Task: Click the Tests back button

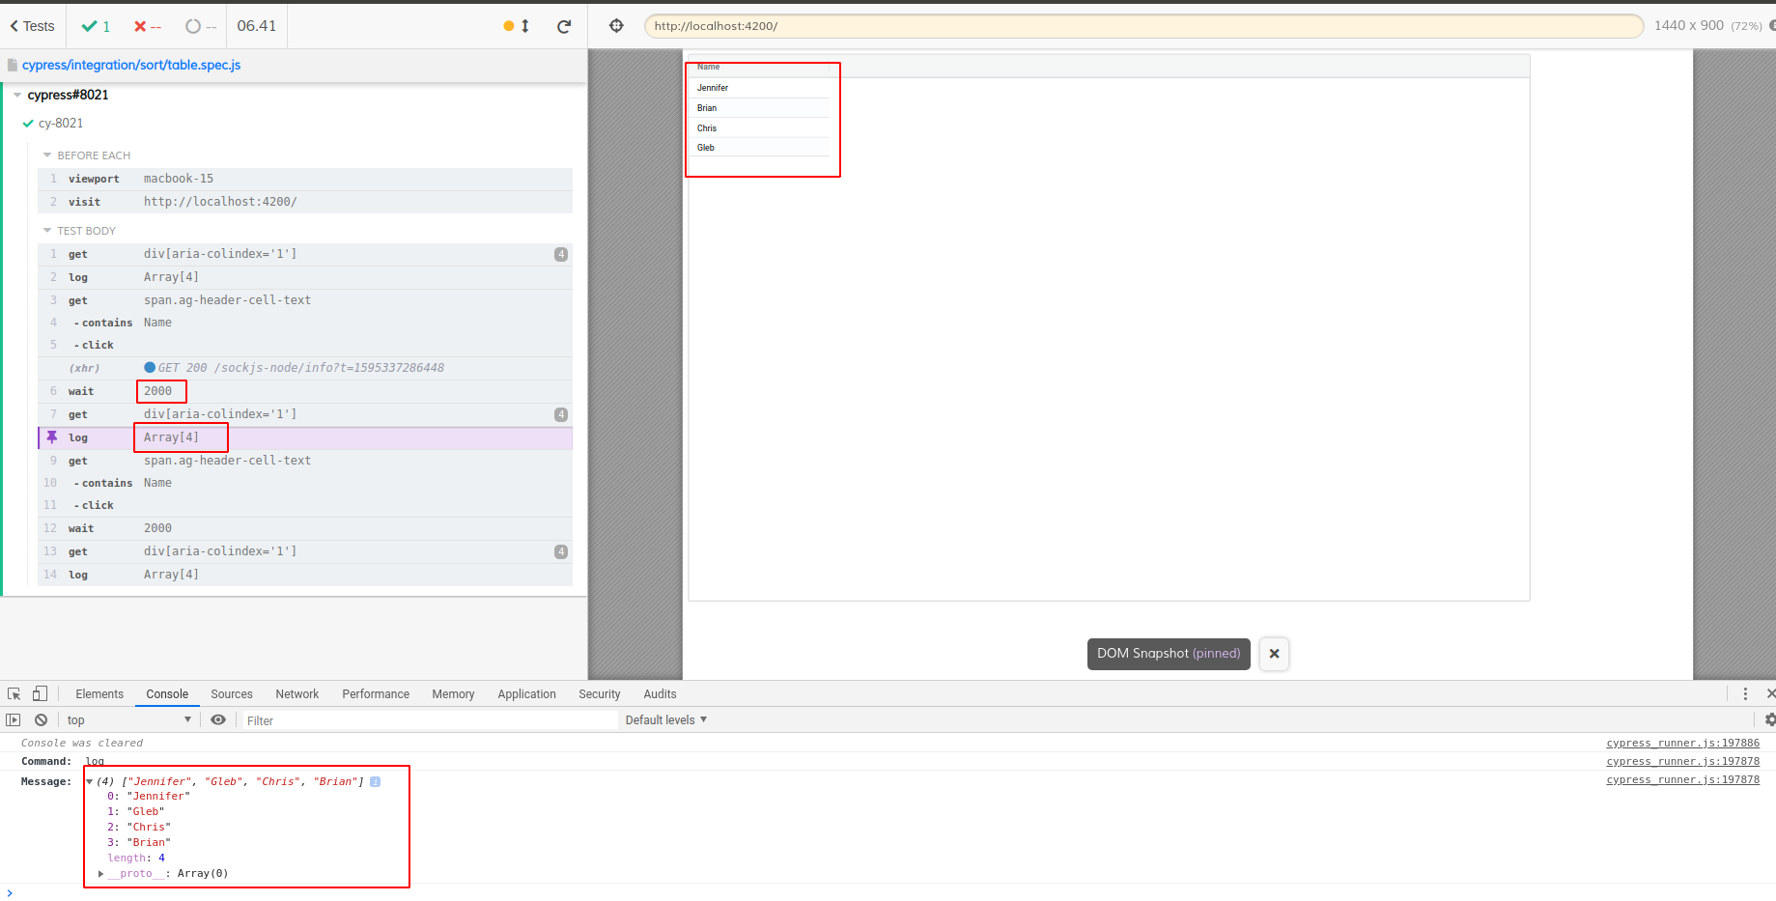Action: pyautogui.click(x=31, y=26)
